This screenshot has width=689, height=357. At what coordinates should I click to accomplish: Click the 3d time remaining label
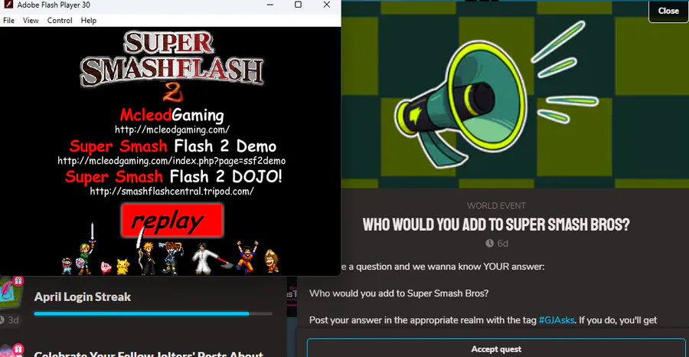click(13, 320)
